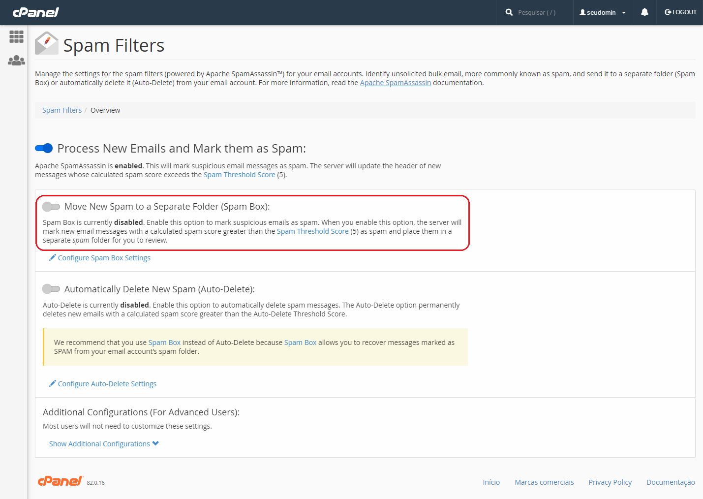Open Configure Auto-Delete Settings
Viewport: 703px width, 499px height.
click(x=107, y=384)
